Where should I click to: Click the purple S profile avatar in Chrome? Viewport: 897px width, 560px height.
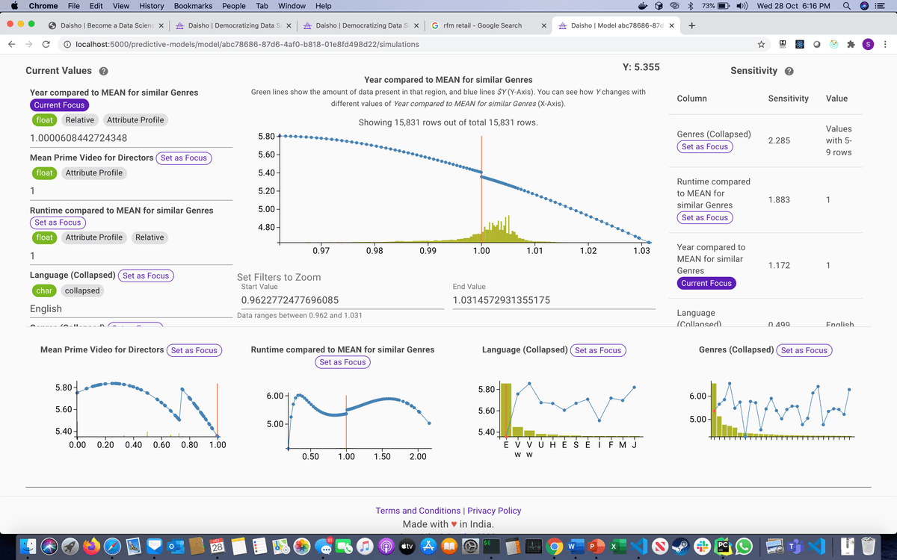coord(868,44)
